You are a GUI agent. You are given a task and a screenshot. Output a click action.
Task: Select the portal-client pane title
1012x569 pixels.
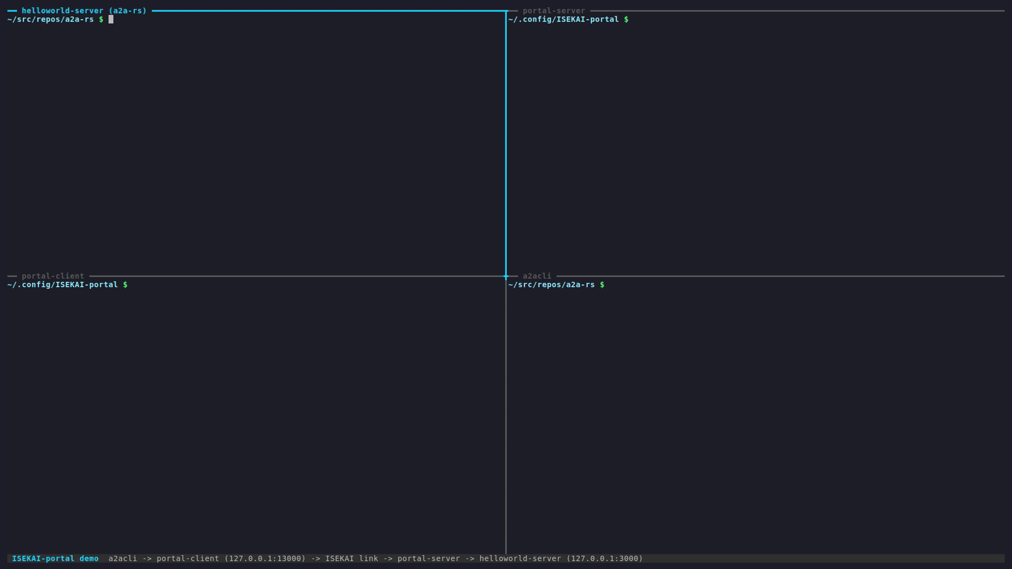pos(53,276)
